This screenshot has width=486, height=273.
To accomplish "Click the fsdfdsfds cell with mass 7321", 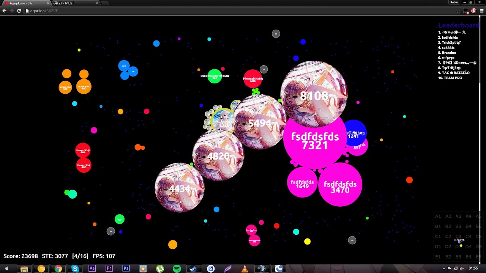I will pos(315,141).
